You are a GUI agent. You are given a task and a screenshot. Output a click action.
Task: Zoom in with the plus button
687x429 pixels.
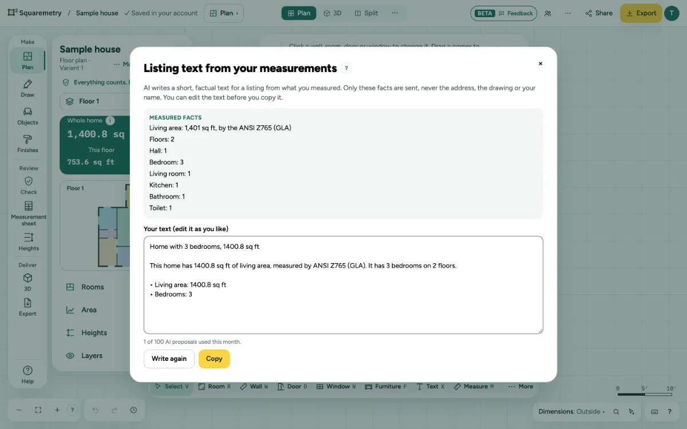coord(57,410)
